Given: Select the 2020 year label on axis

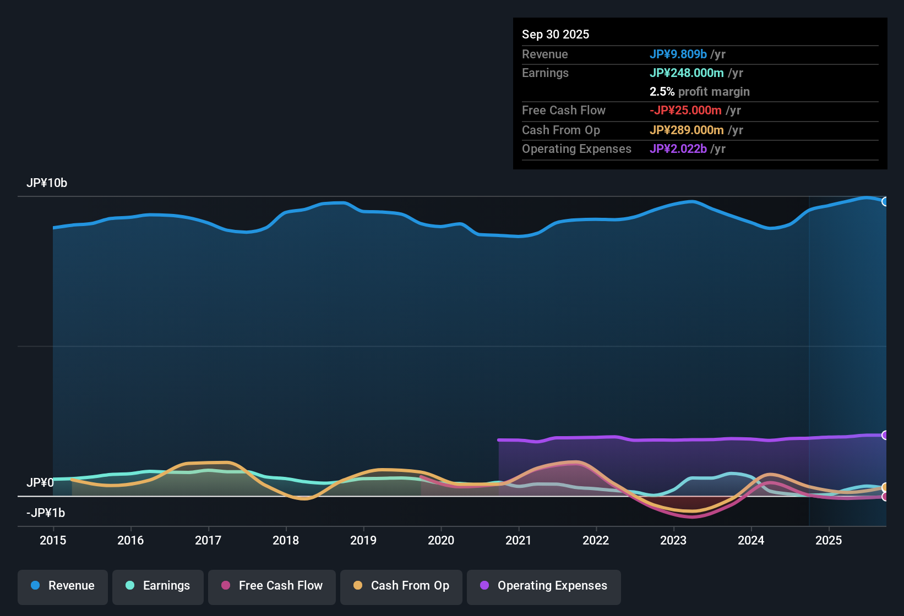Looking at the screenshot, I should pos(441,541).
